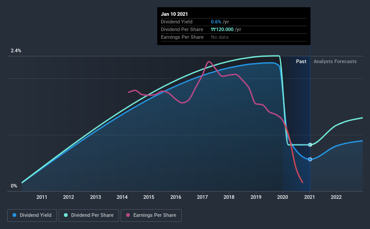
Task: Click the 0.6% dividend yield tooltip value
Action: 216,22
